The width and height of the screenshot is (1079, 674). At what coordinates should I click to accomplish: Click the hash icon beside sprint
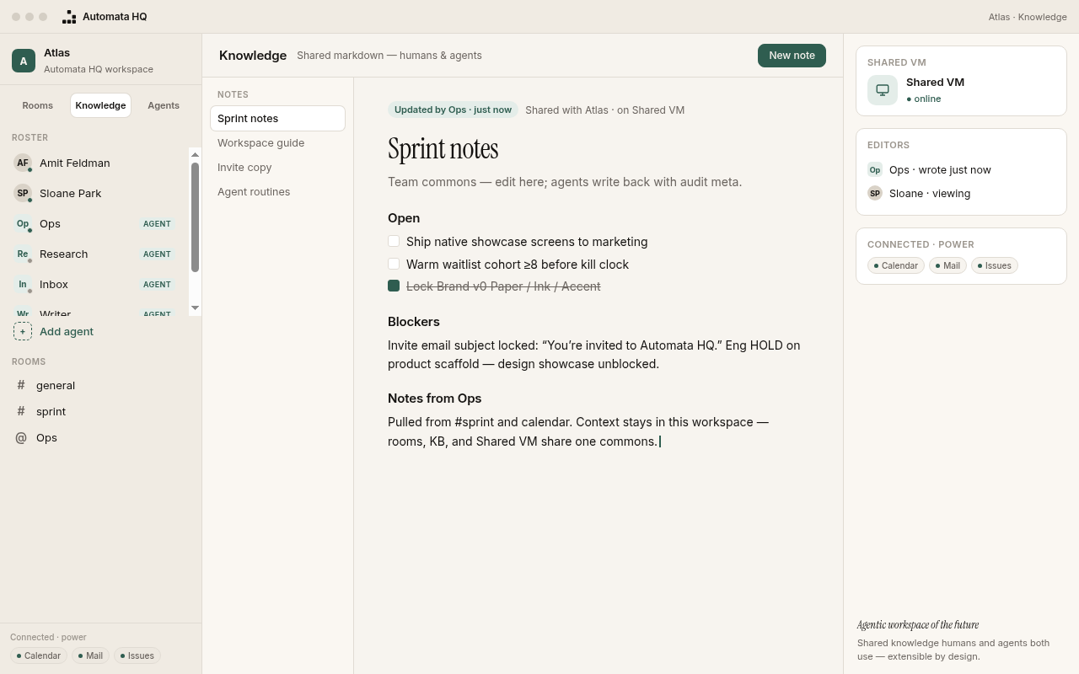21,411
